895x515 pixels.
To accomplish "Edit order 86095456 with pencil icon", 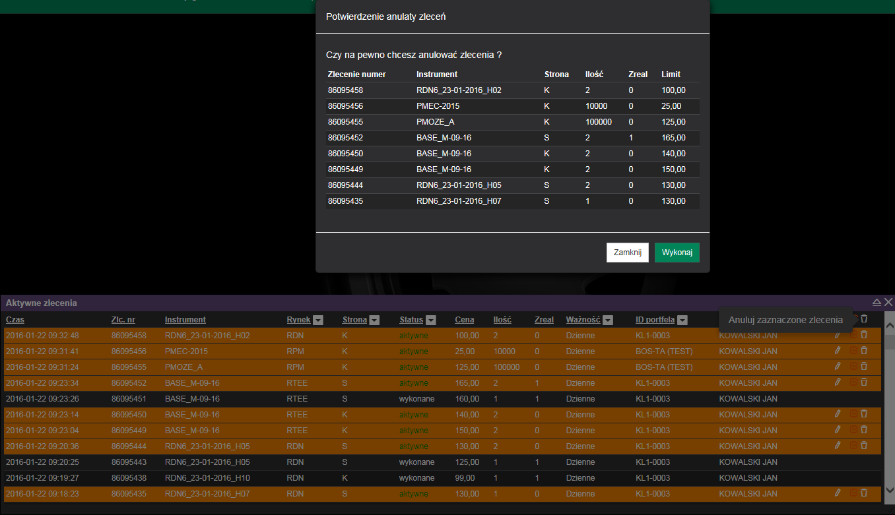I will coord(838,350).
